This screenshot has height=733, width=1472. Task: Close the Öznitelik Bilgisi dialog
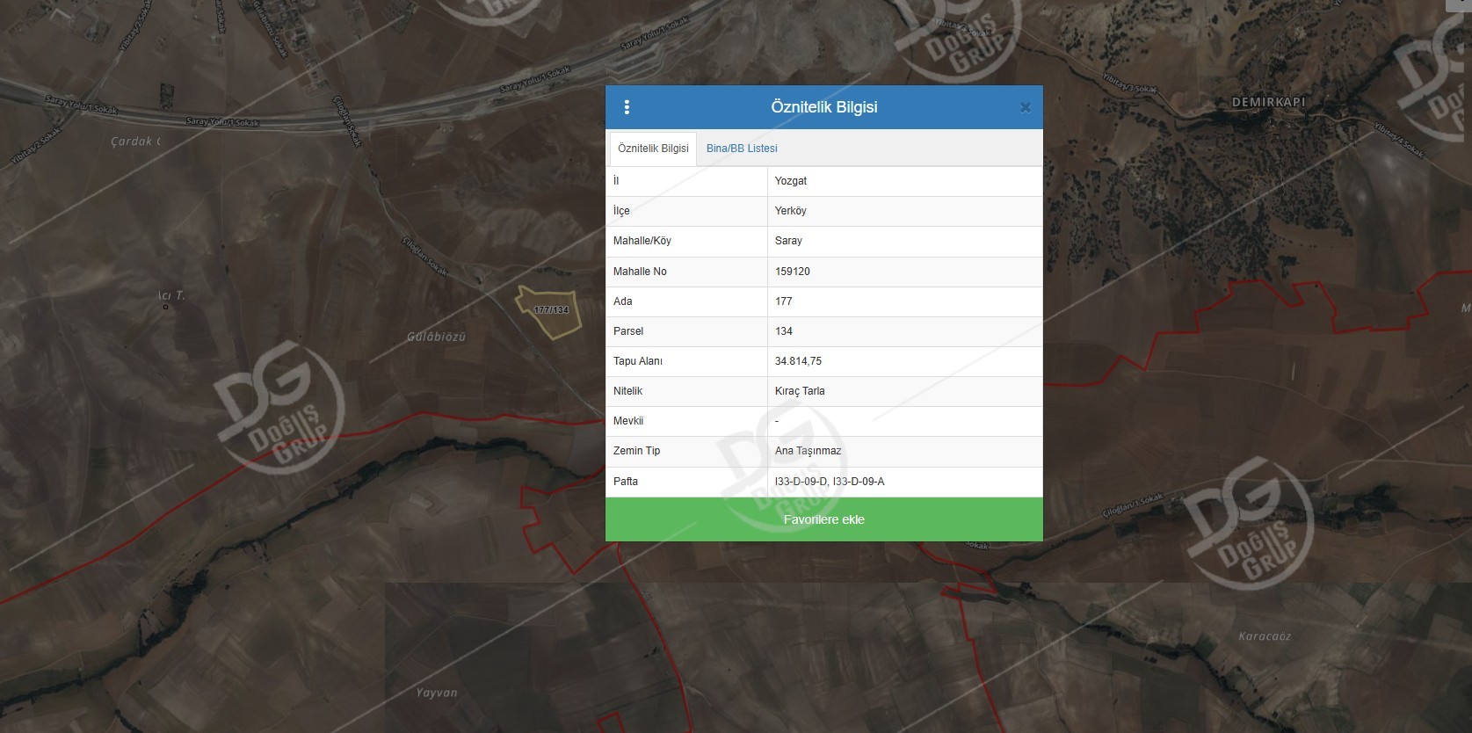click(1025, 107)
